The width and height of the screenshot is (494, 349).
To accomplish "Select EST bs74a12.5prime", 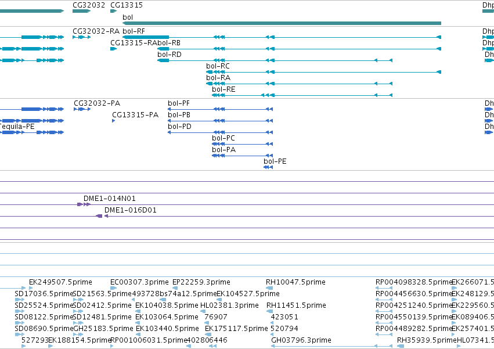I will (x=188, y=294).
